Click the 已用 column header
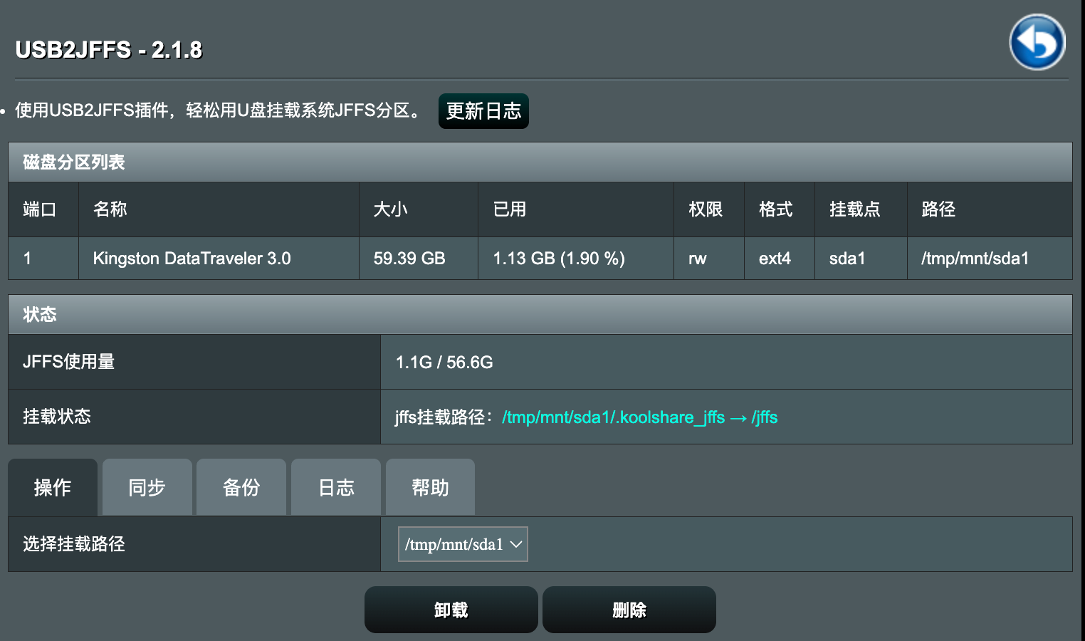Viewport: 1085px width, 641px height. click(x=510, y=209)
